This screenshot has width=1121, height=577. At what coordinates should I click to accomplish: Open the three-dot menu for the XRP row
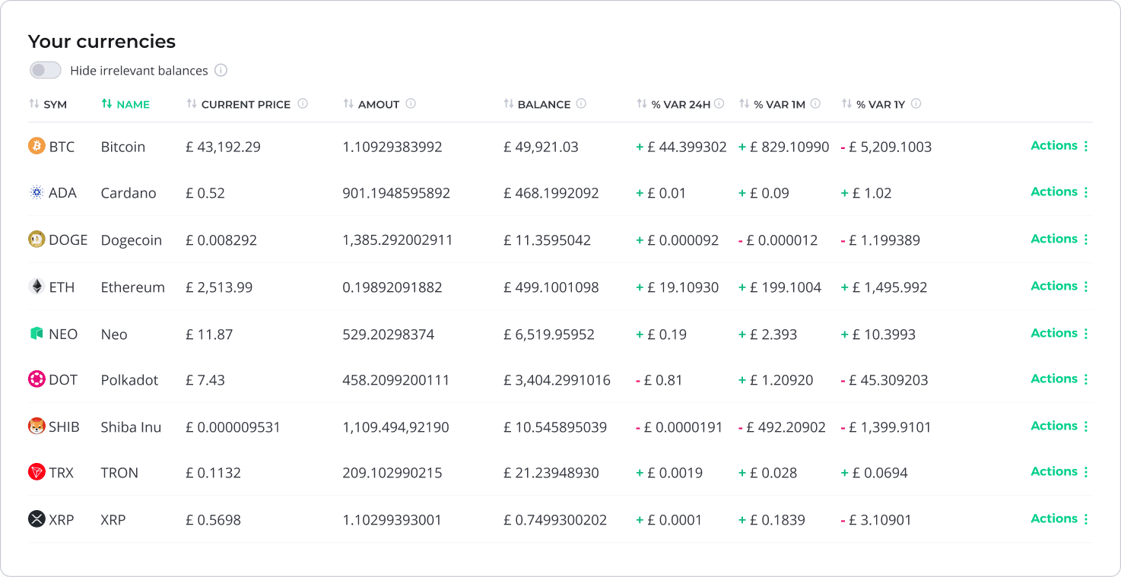coord(1086,519)
